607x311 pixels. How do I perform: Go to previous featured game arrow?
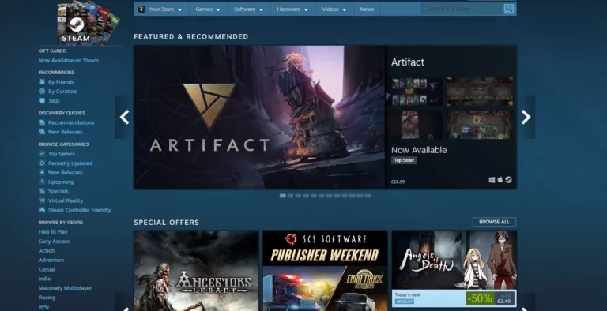(x=124, y=117)
